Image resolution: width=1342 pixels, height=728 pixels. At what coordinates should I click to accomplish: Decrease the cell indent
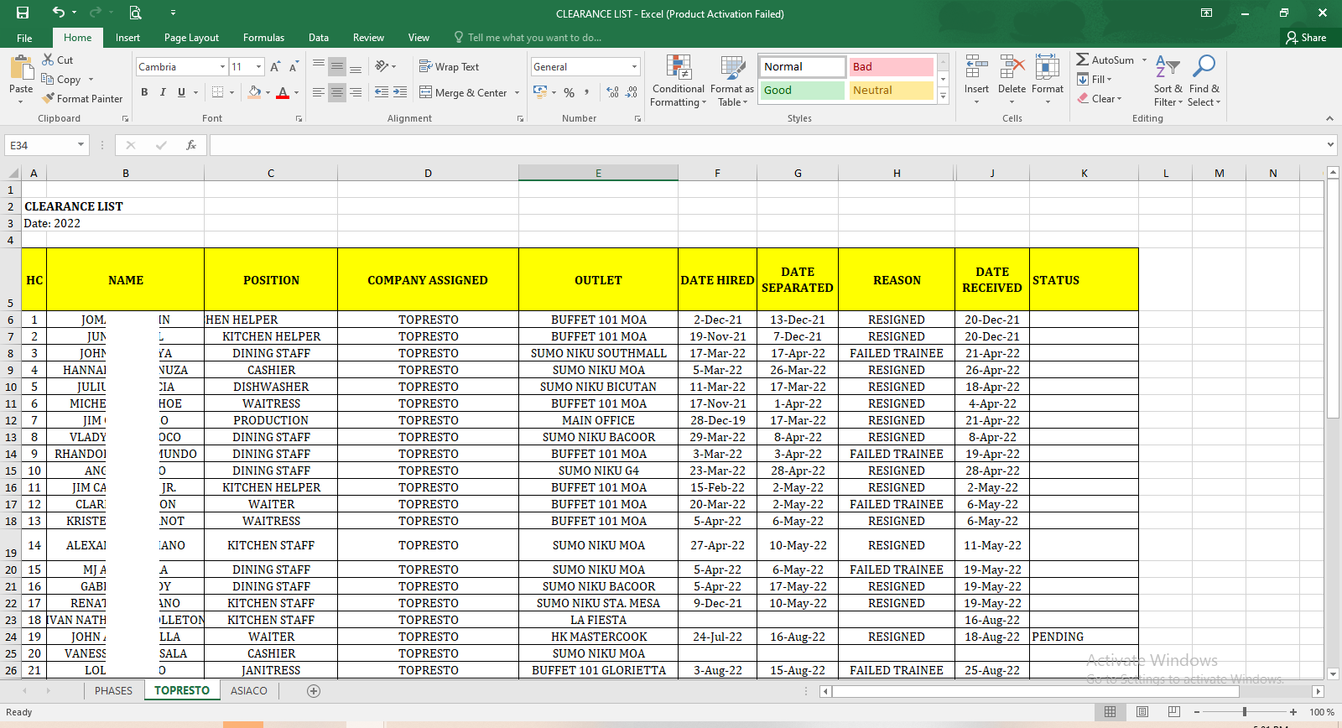tap(382, 92)
